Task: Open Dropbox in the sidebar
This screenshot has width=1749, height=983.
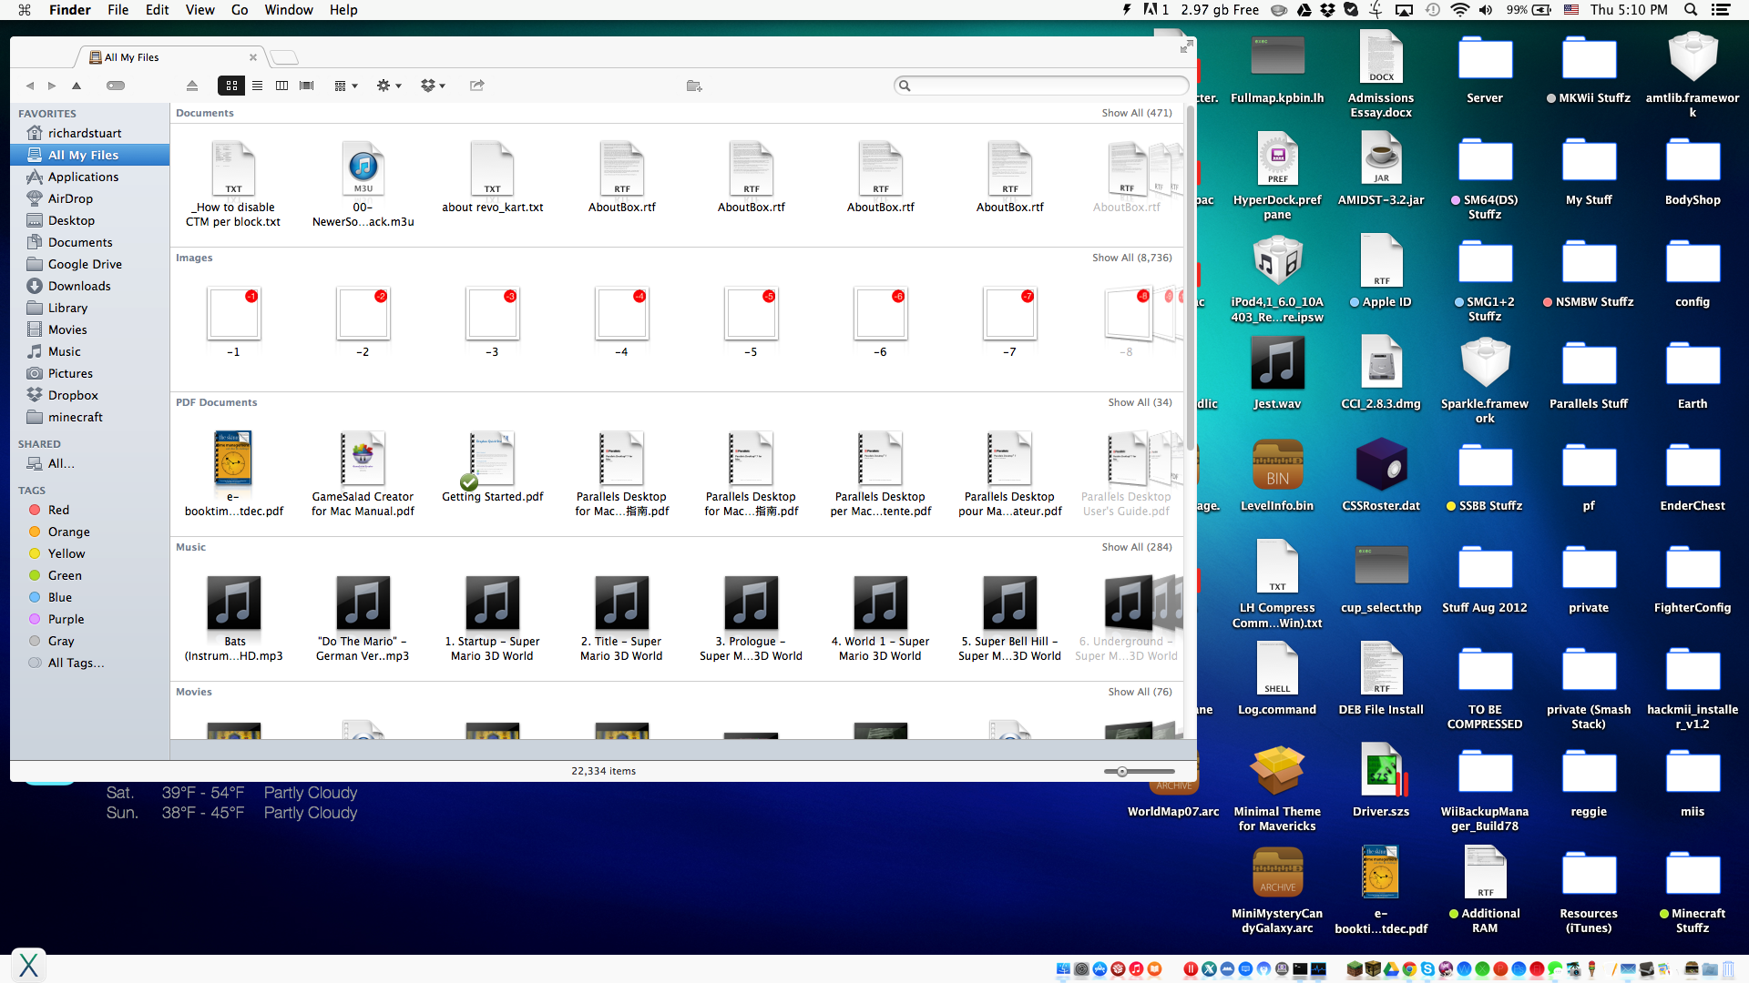Action: point(73,395)
